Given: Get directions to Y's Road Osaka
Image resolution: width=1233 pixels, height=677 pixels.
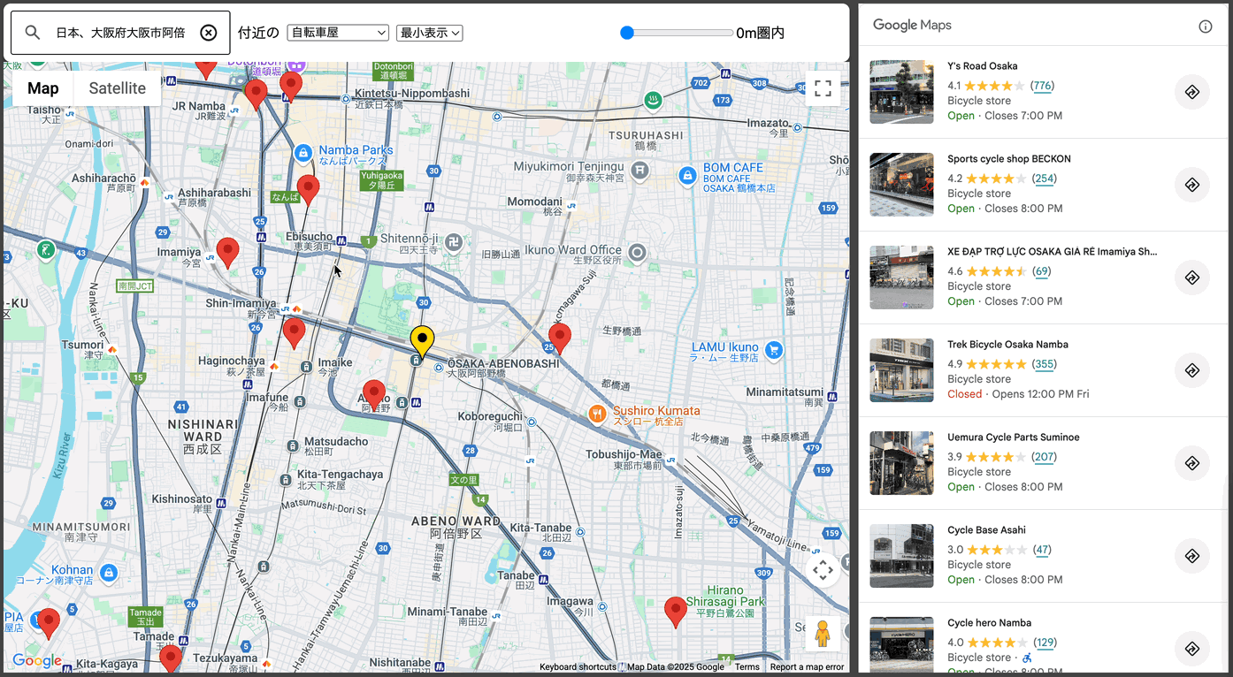Looking at the screenshot, I should [x=1192, y=92].
